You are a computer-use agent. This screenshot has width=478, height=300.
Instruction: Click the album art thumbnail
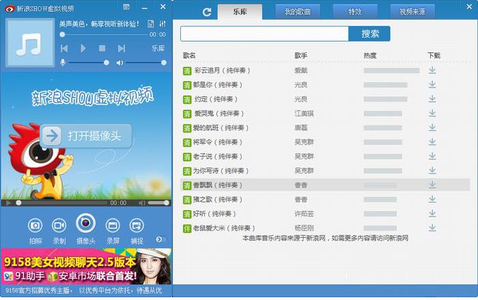coord(30,42)
